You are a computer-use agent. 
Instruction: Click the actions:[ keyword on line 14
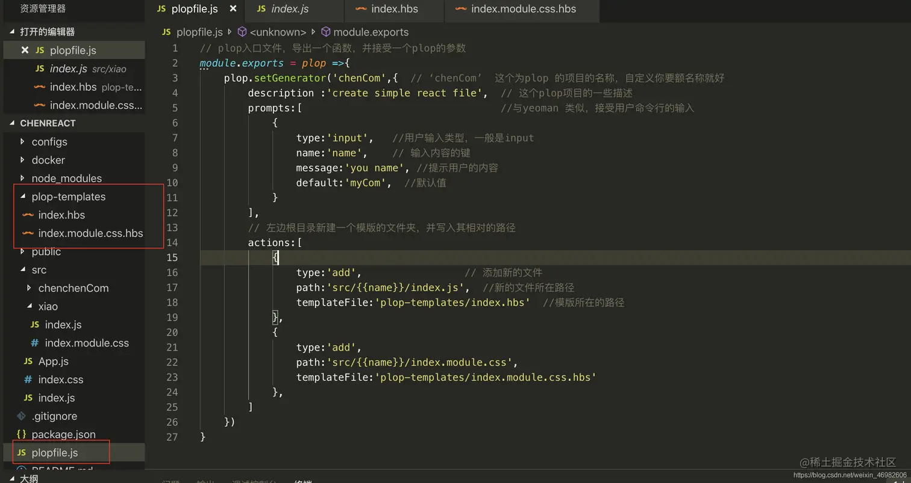click(x=275, y=242)
